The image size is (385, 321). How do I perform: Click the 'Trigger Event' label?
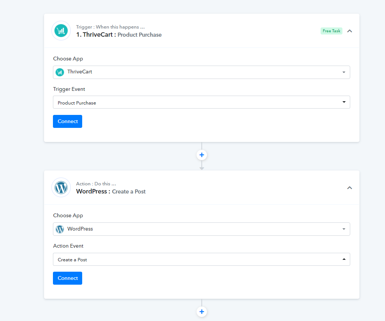(69, 89)
